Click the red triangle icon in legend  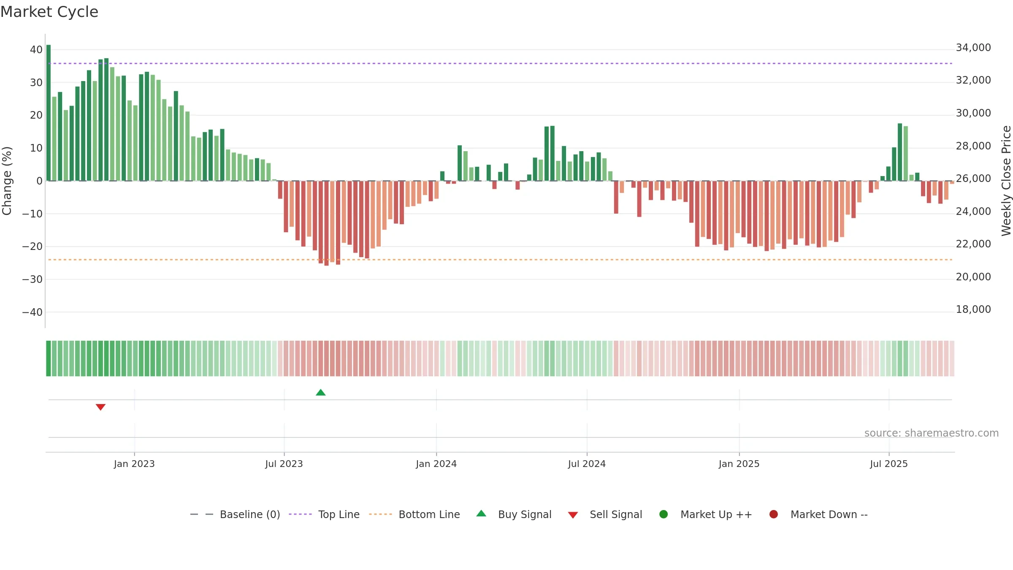(x=573, y=515)
